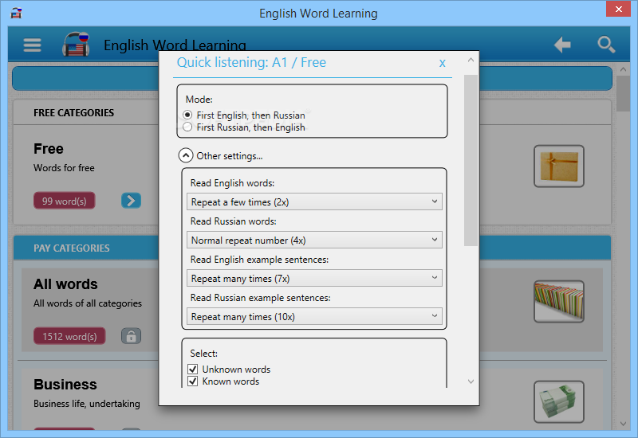Select the gift box thumbnail for Free

tap(559, 166)
